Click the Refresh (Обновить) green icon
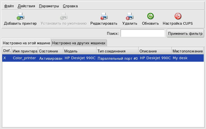The height and width of the screenshot is (129, 206). (x=150, y=16)
